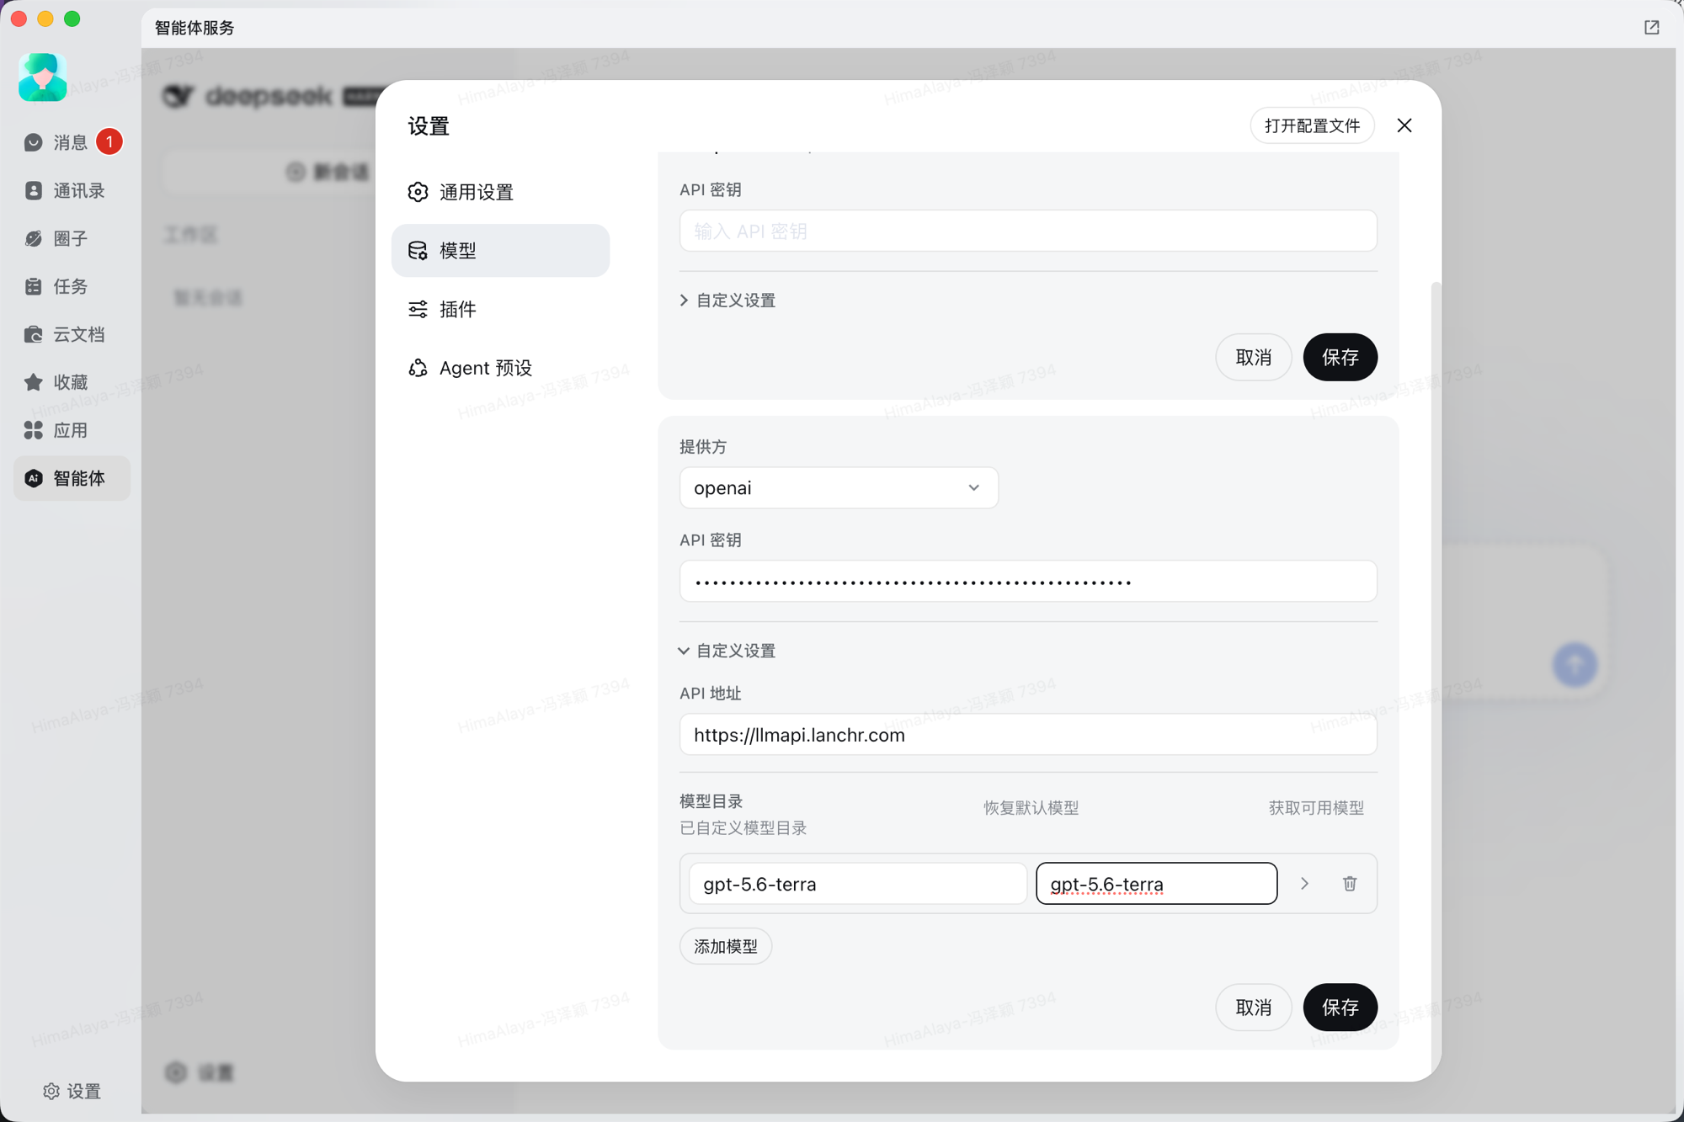Click 保存 in the openai provider card
This screenshot has height=1122, width=1684.
point(1340,1007)
